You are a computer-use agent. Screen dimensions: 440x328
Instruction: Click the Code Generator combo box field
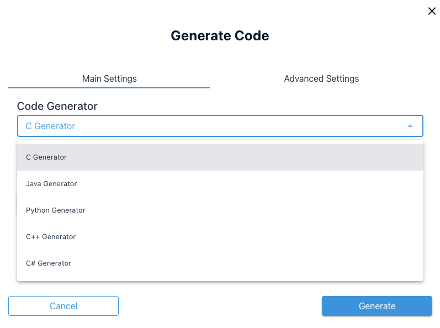220,126
